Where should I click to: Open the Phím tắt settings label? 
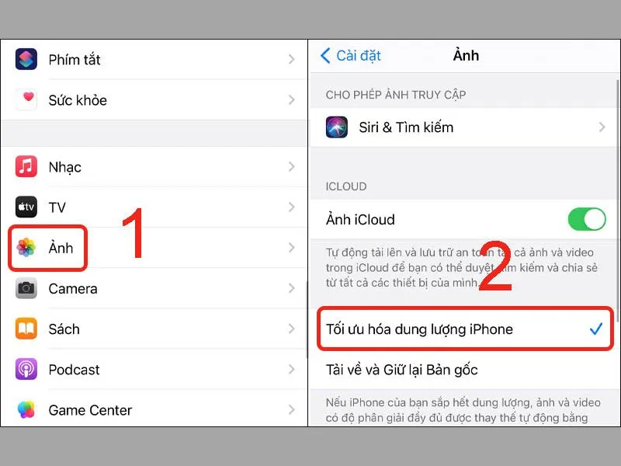tap(75, 60)
